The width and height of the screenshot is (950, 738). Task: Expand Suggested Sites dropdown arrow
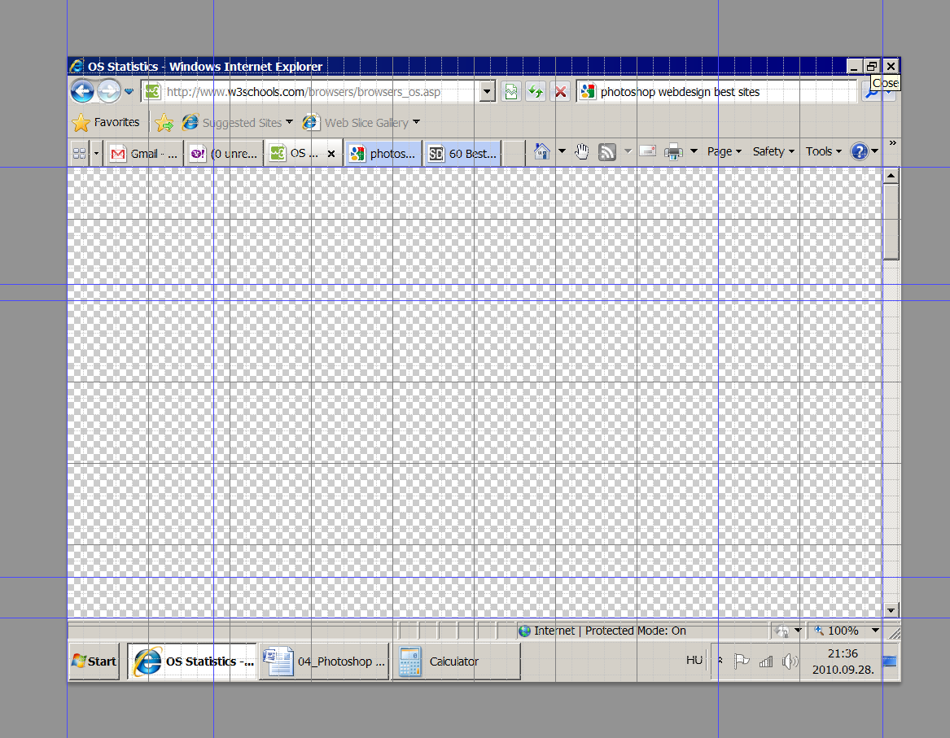(290, 122)
